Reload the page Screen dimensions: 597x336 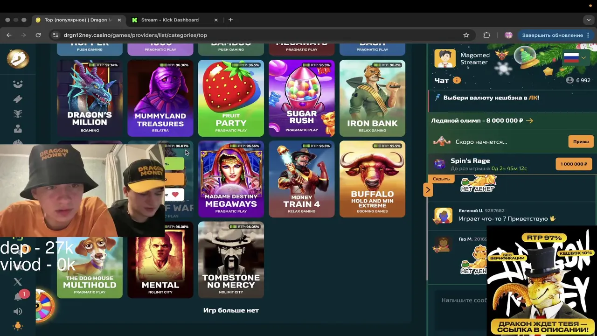38,35
